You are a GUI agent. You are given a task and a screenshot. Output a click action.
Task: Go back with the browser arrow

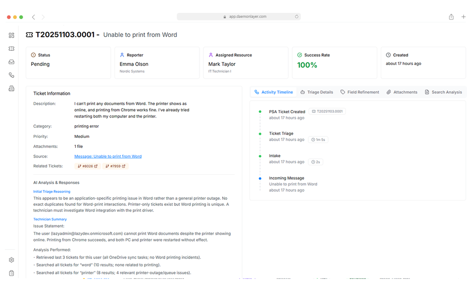(33, 17)
